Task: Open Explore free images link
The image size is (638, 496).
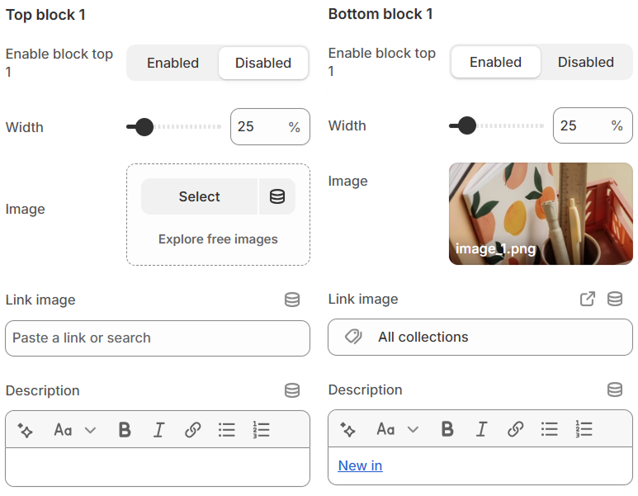Action: click(x=218, y=239)
